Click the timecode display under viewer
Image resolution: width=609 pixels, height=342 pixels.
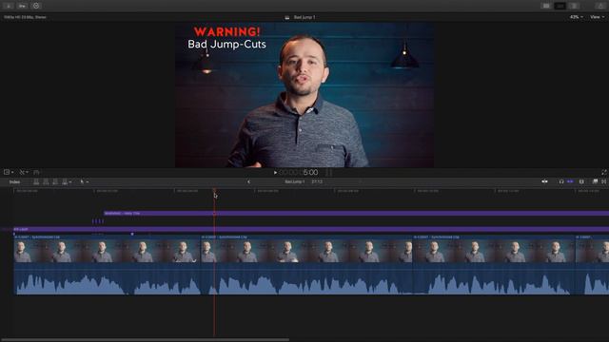299,173
